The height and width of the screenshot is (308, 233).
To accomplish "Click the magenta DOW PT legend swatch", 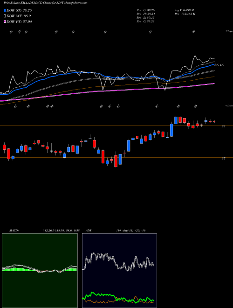I will [5, 21].
